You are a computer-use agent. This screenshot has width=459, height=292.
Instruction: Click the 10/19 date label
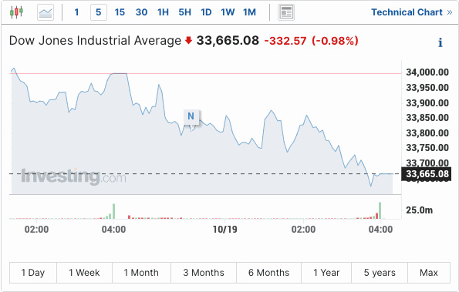point(224,229)
